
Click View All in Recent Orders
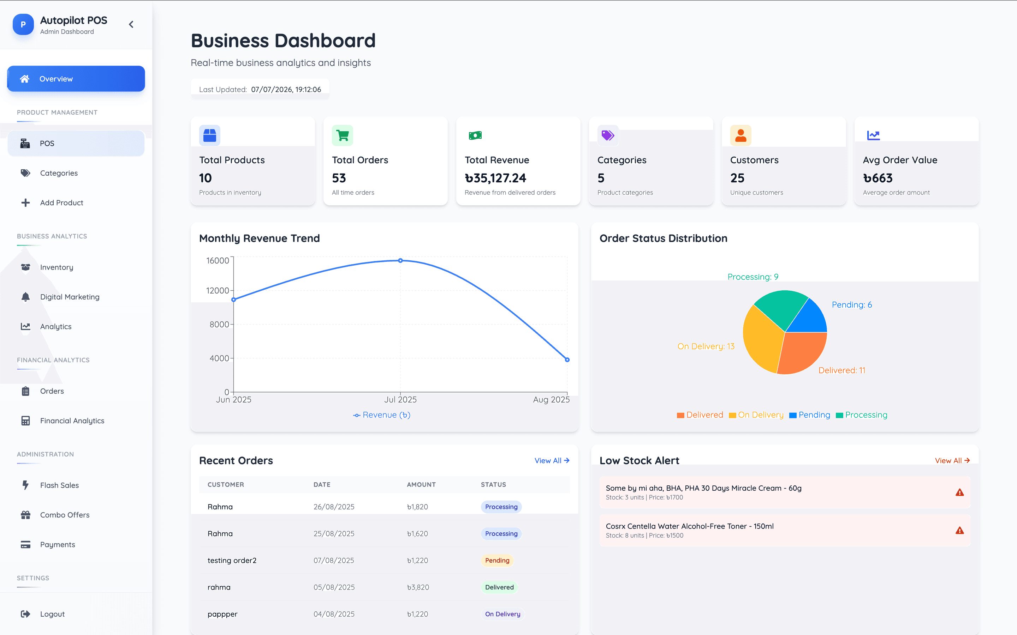click(552, 460)
